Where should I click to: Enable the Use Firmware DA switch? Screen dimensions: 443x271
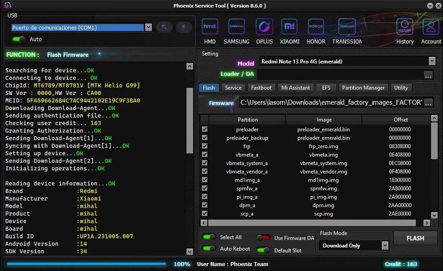[x=263, y=238]
